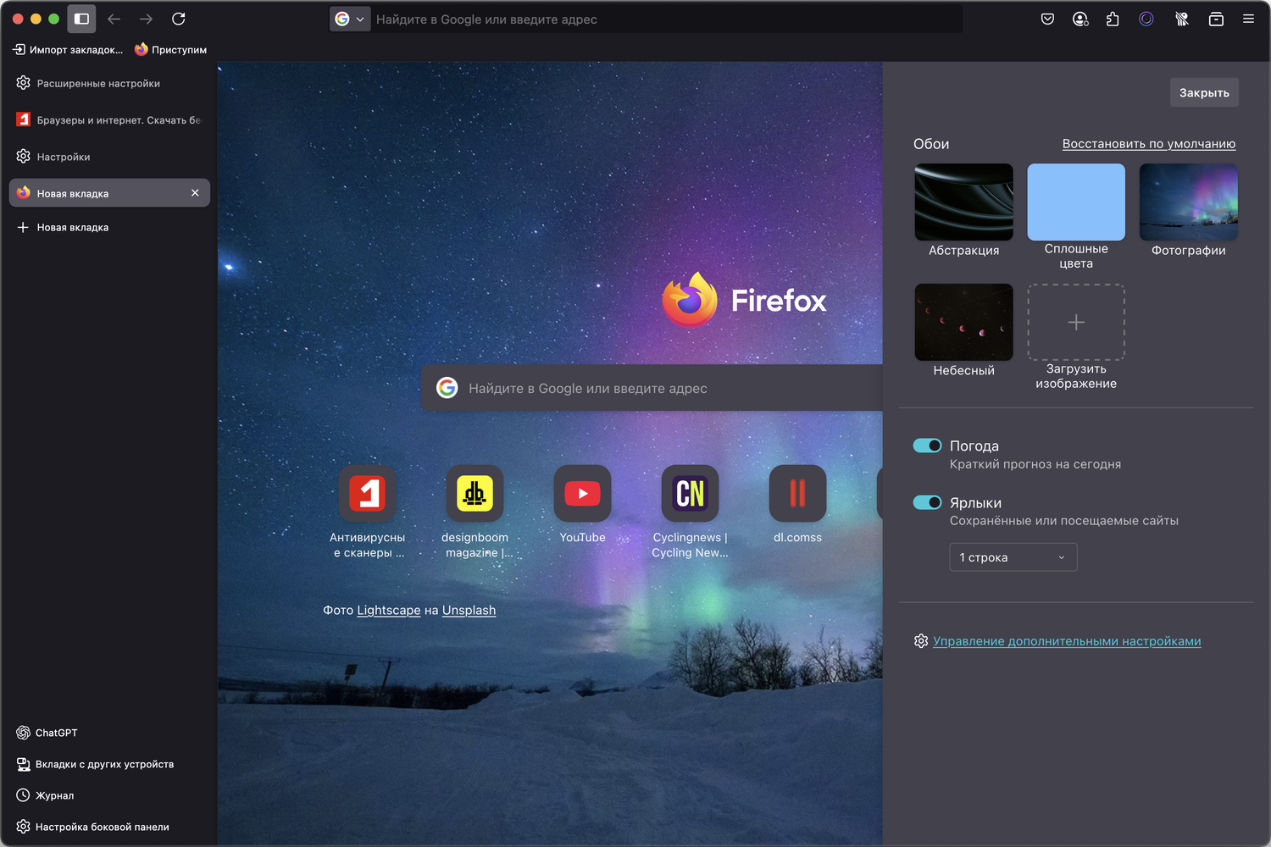
Task: Open ChatGPT in the sidebar
Action: click(x=47, y=733)
